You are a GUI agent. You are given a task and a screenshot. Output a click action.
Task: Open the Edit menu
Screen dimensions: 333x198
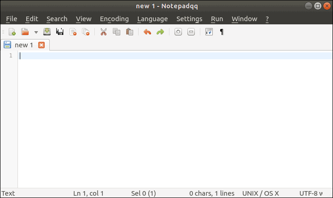pos(32,19)
